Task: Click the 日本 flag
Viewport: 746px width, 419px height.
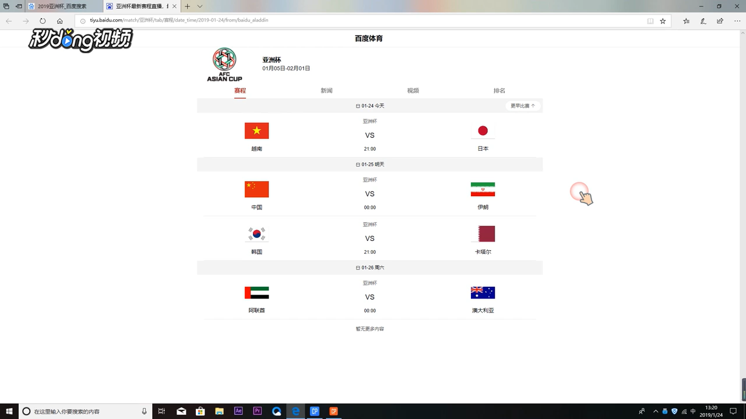Action: point(483,131)
